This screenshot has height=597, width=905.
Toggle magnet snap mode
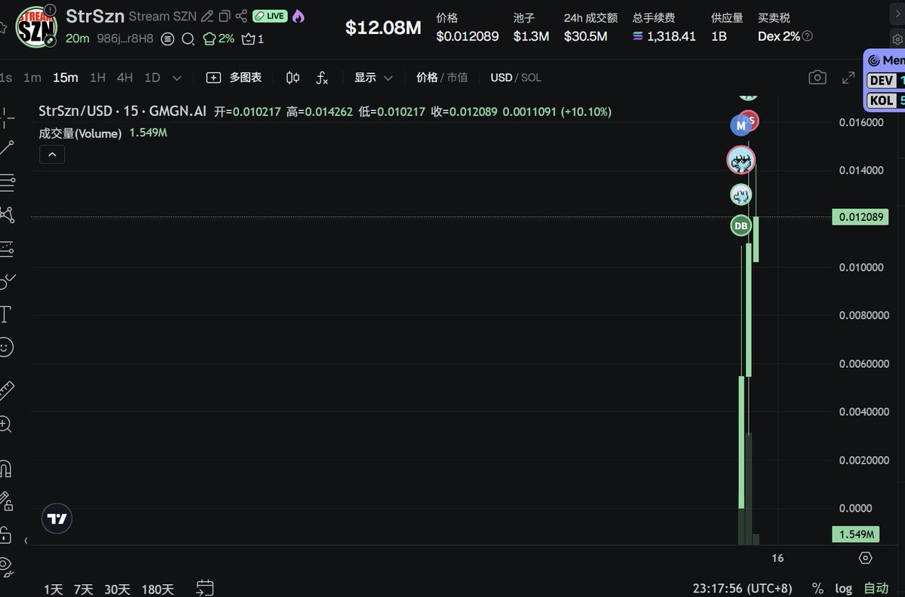point(6,468)
